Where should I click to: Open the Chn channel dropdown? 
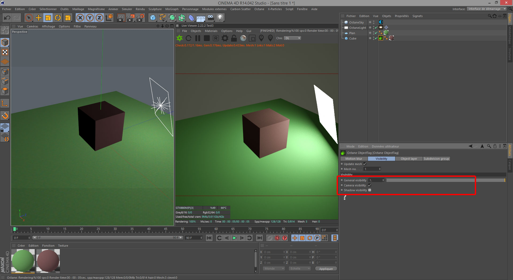pos(292,38)
